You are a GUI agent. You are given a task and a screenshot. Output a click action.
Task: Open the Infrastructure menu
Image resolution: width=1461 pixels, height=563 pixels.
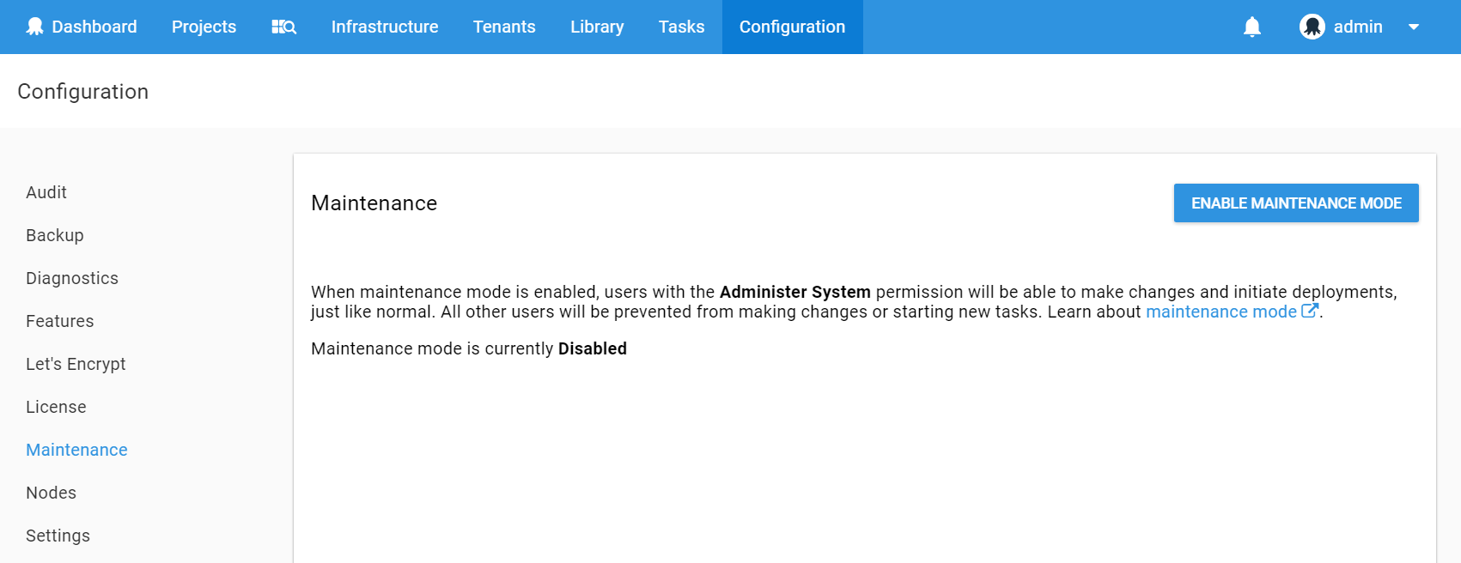pyautogui.click(x=385, y=27)
